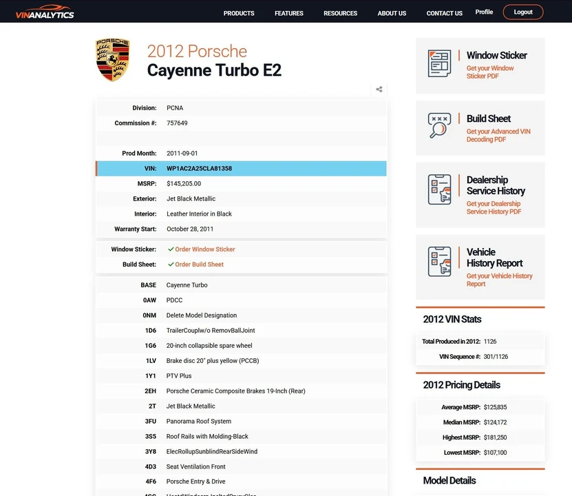Image resolution: width=572 pixels, height=496 pixels.
Task: Click Get your Vehicle History Report link
Action: coord(500,280)
